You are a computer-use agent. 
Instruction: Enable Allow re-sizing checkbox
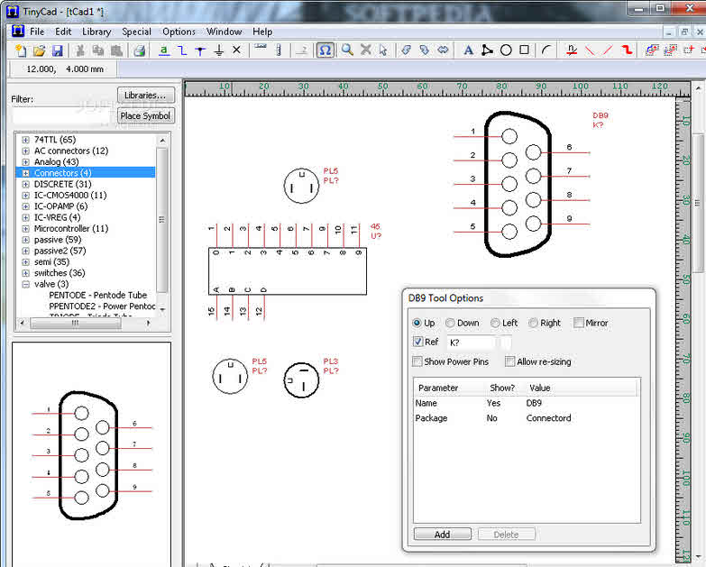pyautogui.click(x=509, y=361)
